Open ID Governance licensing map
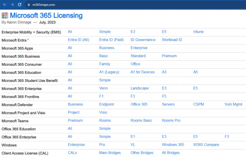246x157 pixels. (143, 40)
